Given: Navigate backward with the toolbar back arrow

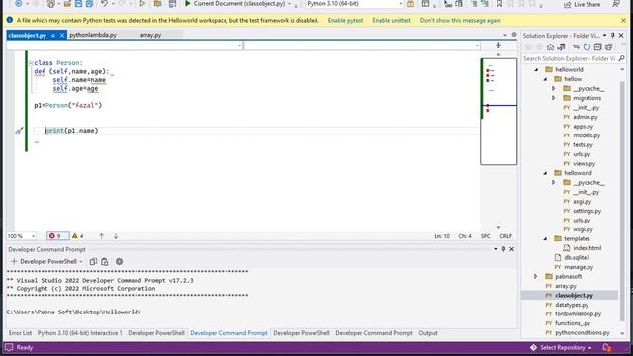Looking at the screenshot, I should [x=18, y=4].
